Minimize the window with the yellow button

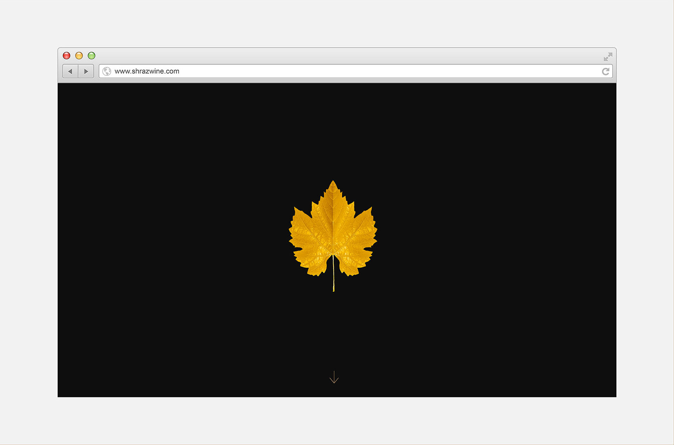point(79,55)
